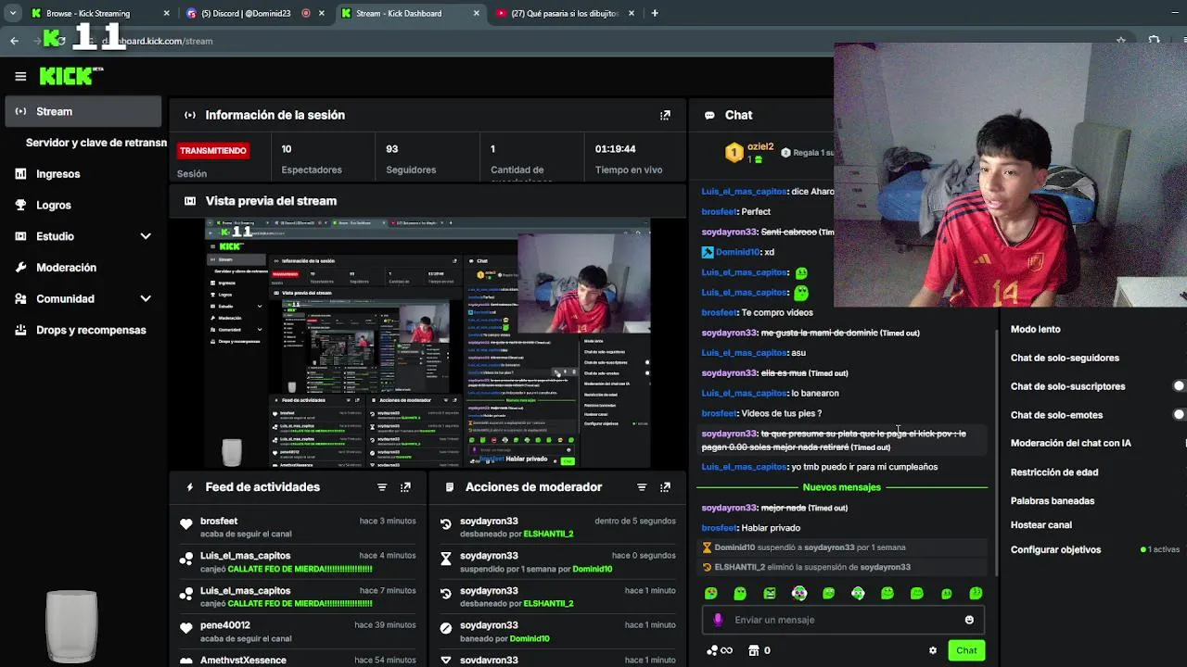Image resolution: width=1187 pixels, height=667 pixels.
Task: Click Nuevos mensajes divider label
Action: point(841,487)
